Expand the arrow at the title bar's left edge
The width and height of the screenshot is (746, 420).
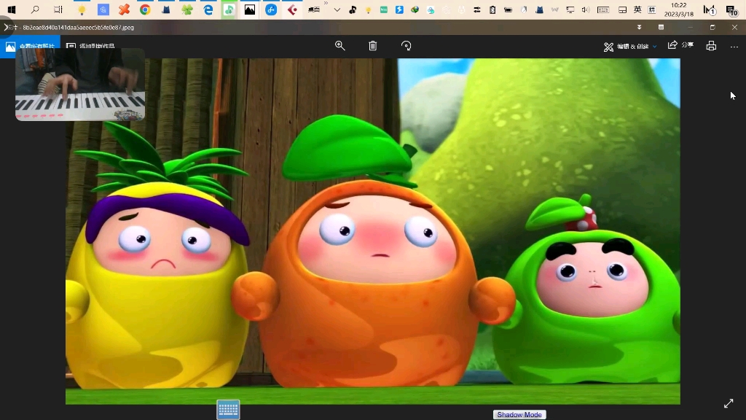point(5,27)
